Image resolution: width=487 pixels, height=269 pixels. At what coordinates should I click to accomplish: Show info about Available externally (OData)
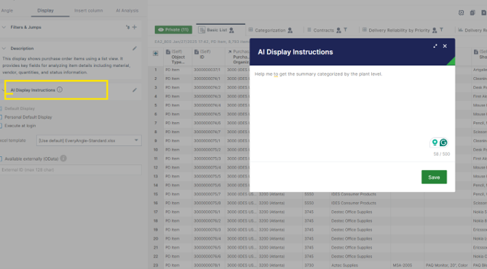click(63, 158)
